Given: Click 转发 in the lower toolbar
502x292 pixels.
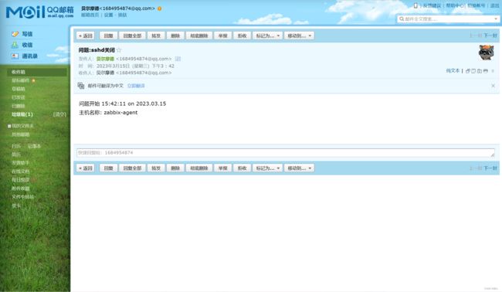Looking at the screenshot, I should (x=156, y=168).
